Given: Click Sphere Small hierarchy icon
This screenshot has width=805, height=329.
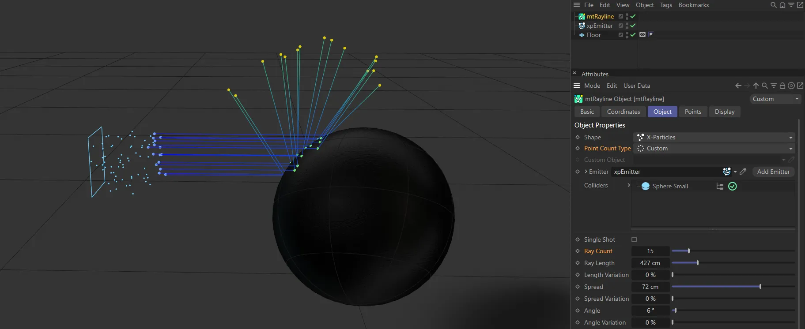Looking at the screenshot, I should pyautogui.click(x=720, y=186).
